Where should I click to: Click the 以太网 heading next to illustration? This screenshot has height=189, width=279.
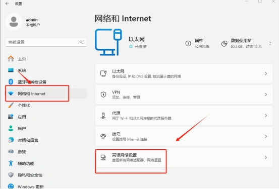pyautogui.click(x=137, y=39)
